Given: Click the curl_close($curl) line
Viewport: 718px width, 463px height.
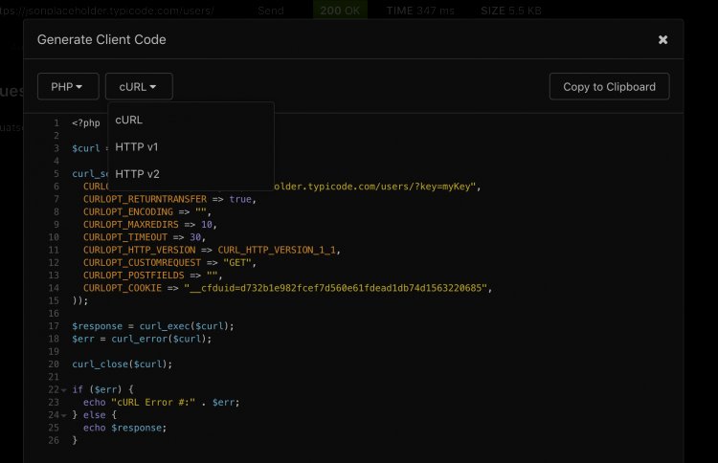Looking at the screenshot, I should pyautogui.click(x=123, y=364).
